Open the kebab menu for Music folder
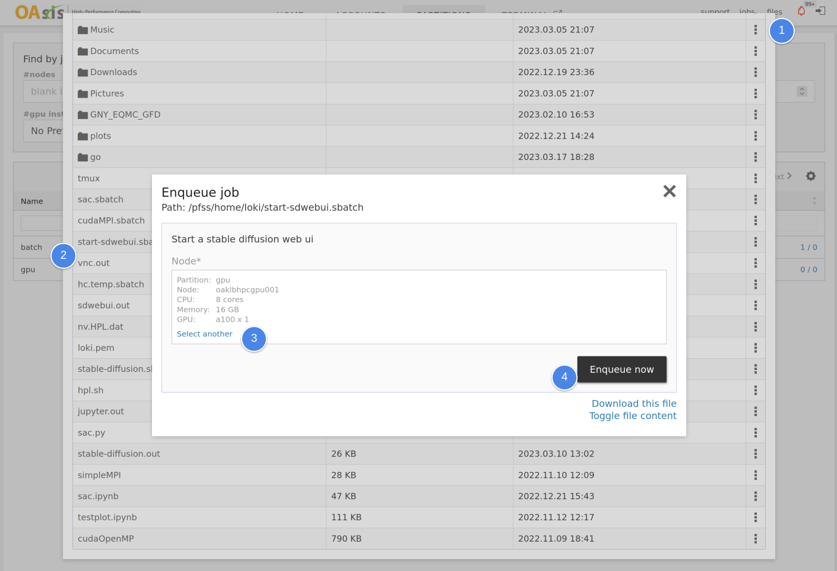Viewport: 837px width, 571px height. pyautogui.click(x=755, y=30)
